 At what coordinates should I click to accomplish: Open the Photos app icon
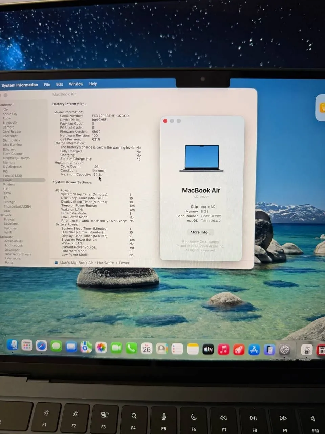click(101, 347)
